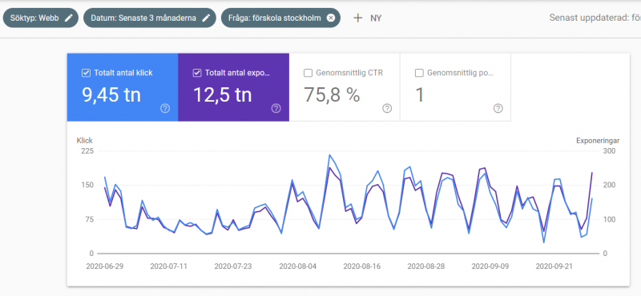Click the 2020-09-21 date label on chart

[553, 266]
